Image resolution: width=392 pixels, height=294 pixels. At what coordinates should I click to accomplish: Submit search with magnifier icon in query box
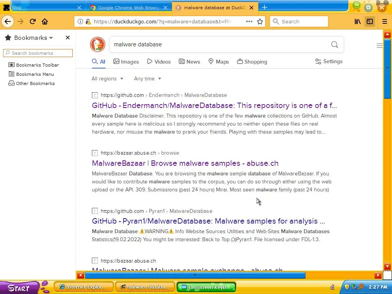click(x=335, y=44)
